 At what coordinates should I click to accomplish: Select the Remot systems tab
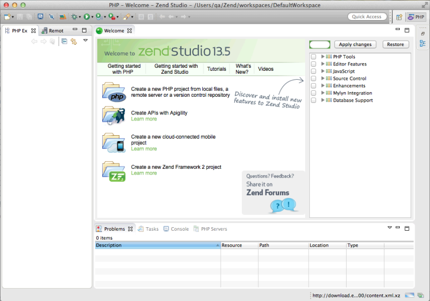point(53,31)
